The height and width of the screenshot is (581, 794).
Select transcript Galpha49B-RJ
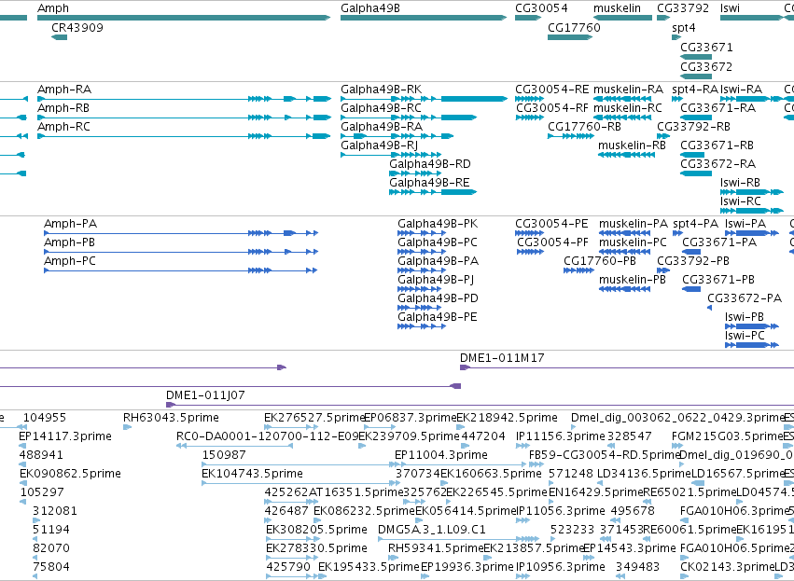[391, 155]
